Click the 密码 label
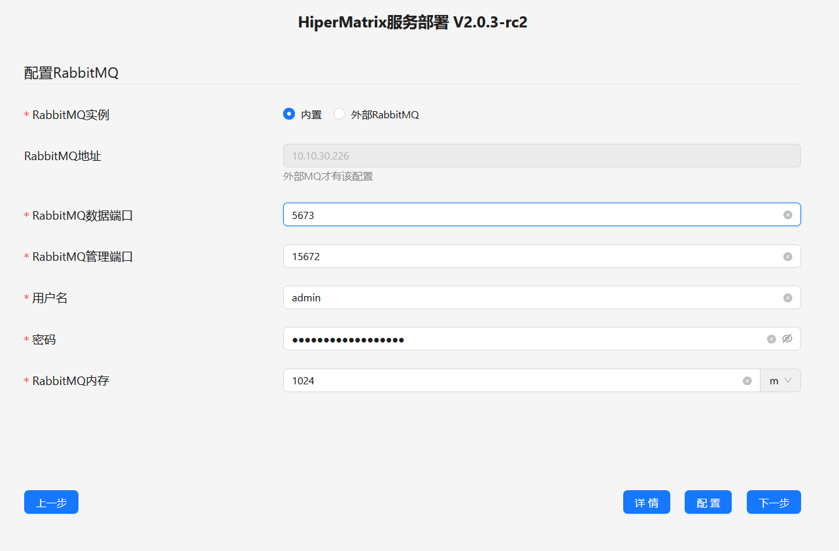This screenshot has width=839, height=551. pyautogui.click(x=44, y=340)
